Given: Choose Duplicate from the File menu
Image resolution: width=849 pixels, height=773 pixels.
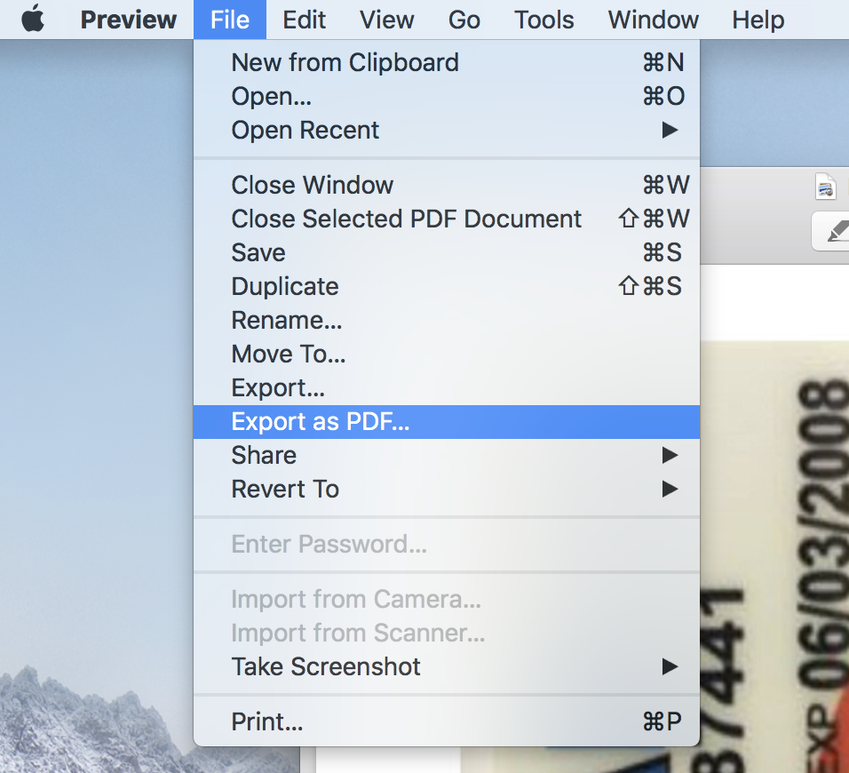Looking at the screenshot, I should pyautogui.click(x=447, y=286).
